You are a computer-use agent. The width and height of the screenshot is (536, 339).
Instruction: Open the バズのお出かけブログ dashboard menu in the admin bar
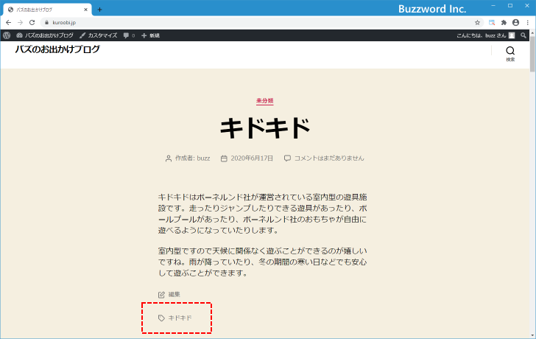pyautogui.click(x=45, y=35)
